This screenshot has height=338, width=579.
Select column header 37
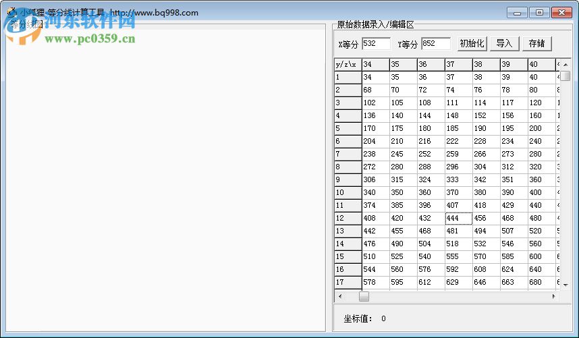click(459, 65)
